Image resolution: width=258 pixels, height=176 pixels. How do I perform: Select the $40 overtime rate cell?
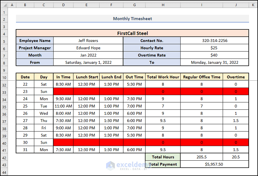tap(214, 55)
